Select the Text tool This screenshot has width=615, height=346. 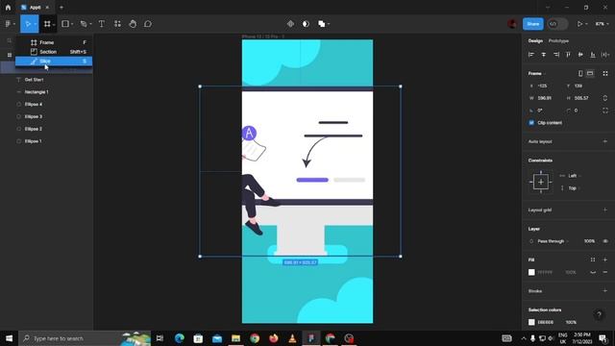102,24
